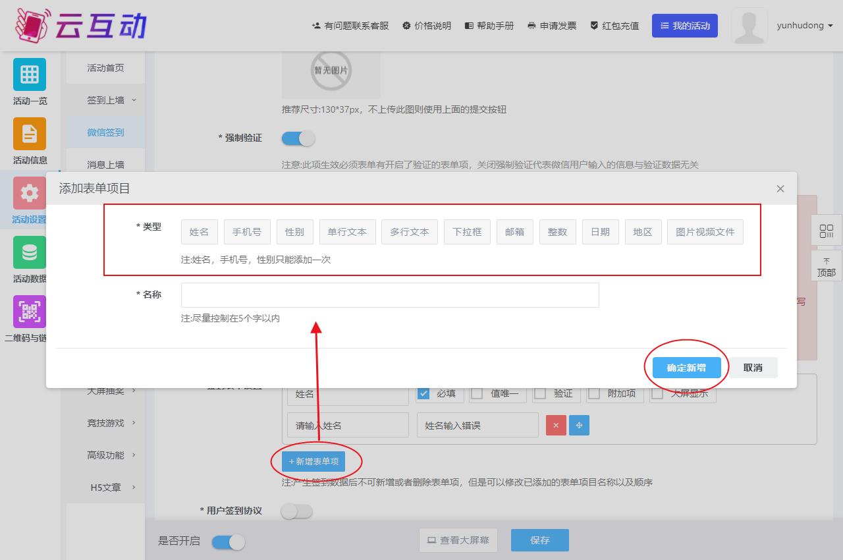Check the 附加项 checkbox
The image size is (843, 560).
click(594, 393)
